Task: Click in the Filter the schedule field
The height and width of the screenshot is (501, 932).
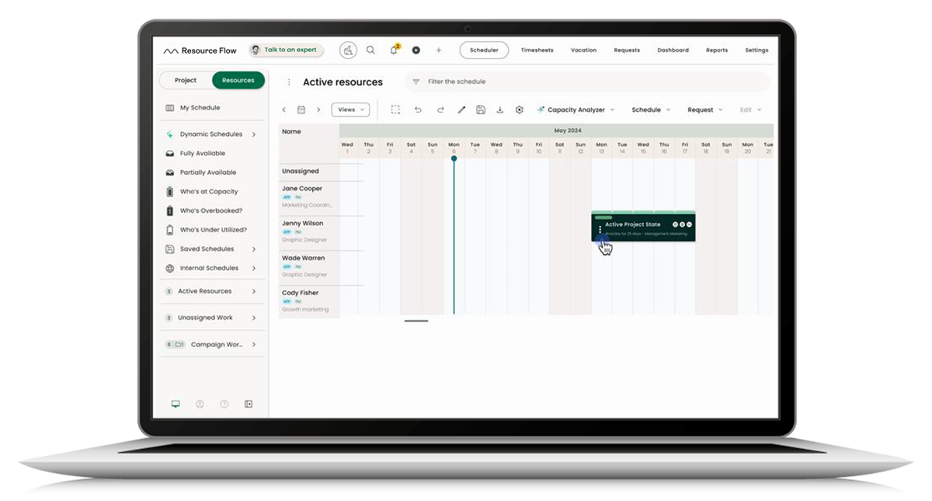Action: coord(587,82)
